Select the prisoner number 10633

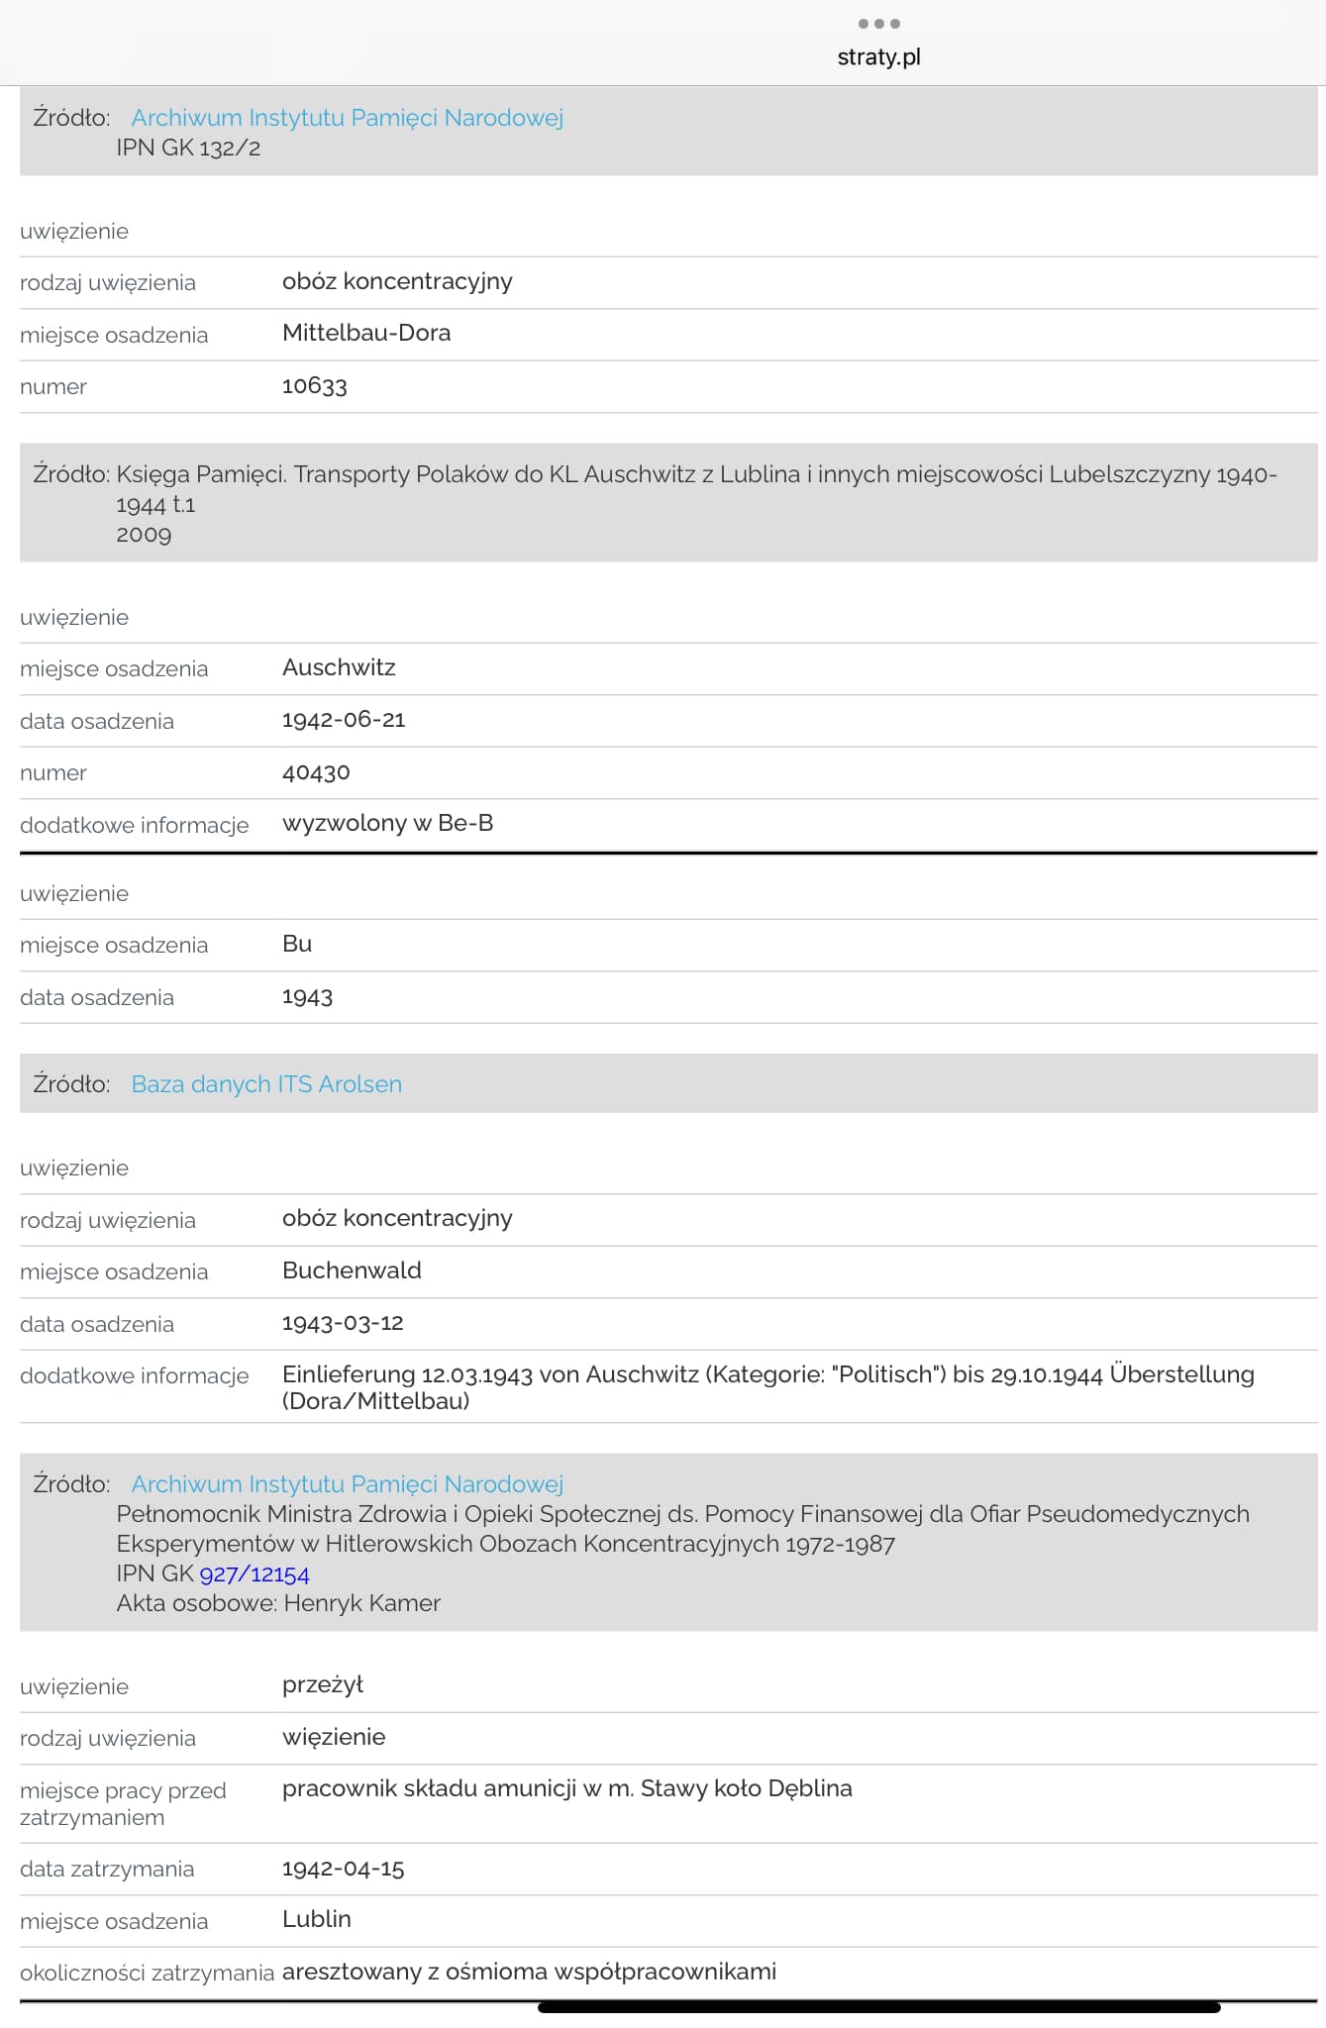point(315,386)
